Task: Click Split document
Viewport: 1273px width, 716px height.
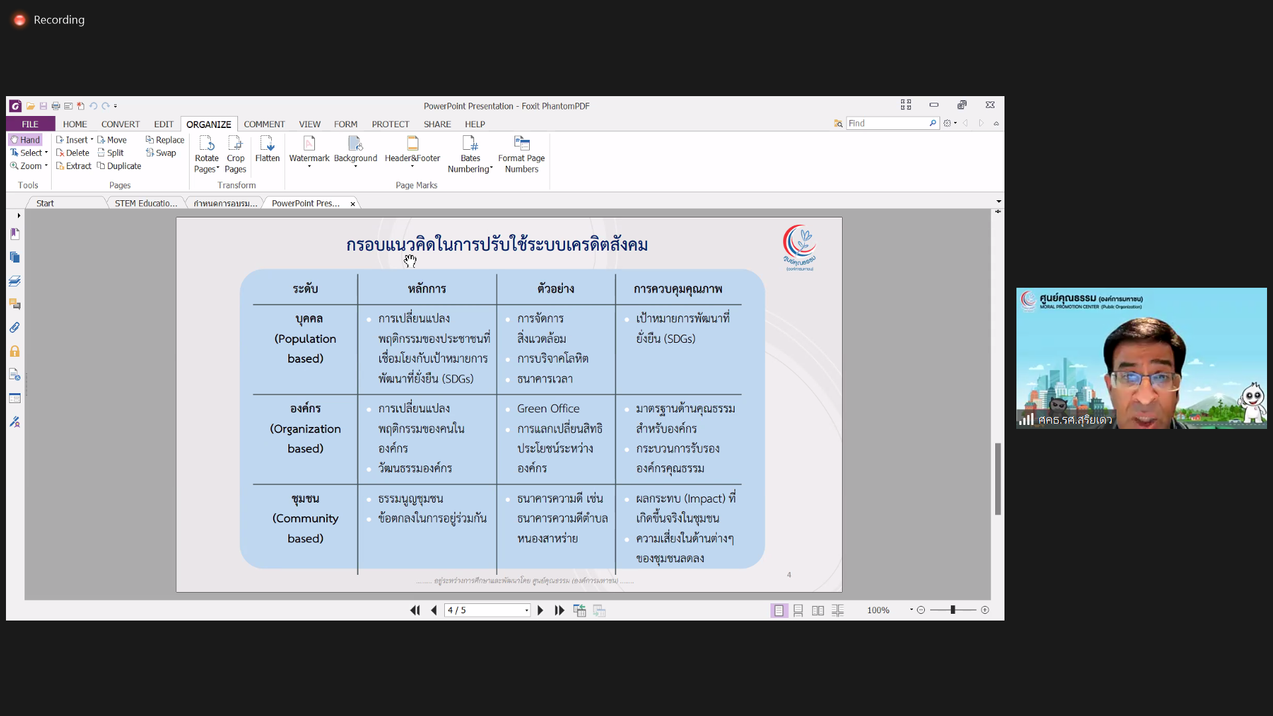Action: (x=111, y=152)
